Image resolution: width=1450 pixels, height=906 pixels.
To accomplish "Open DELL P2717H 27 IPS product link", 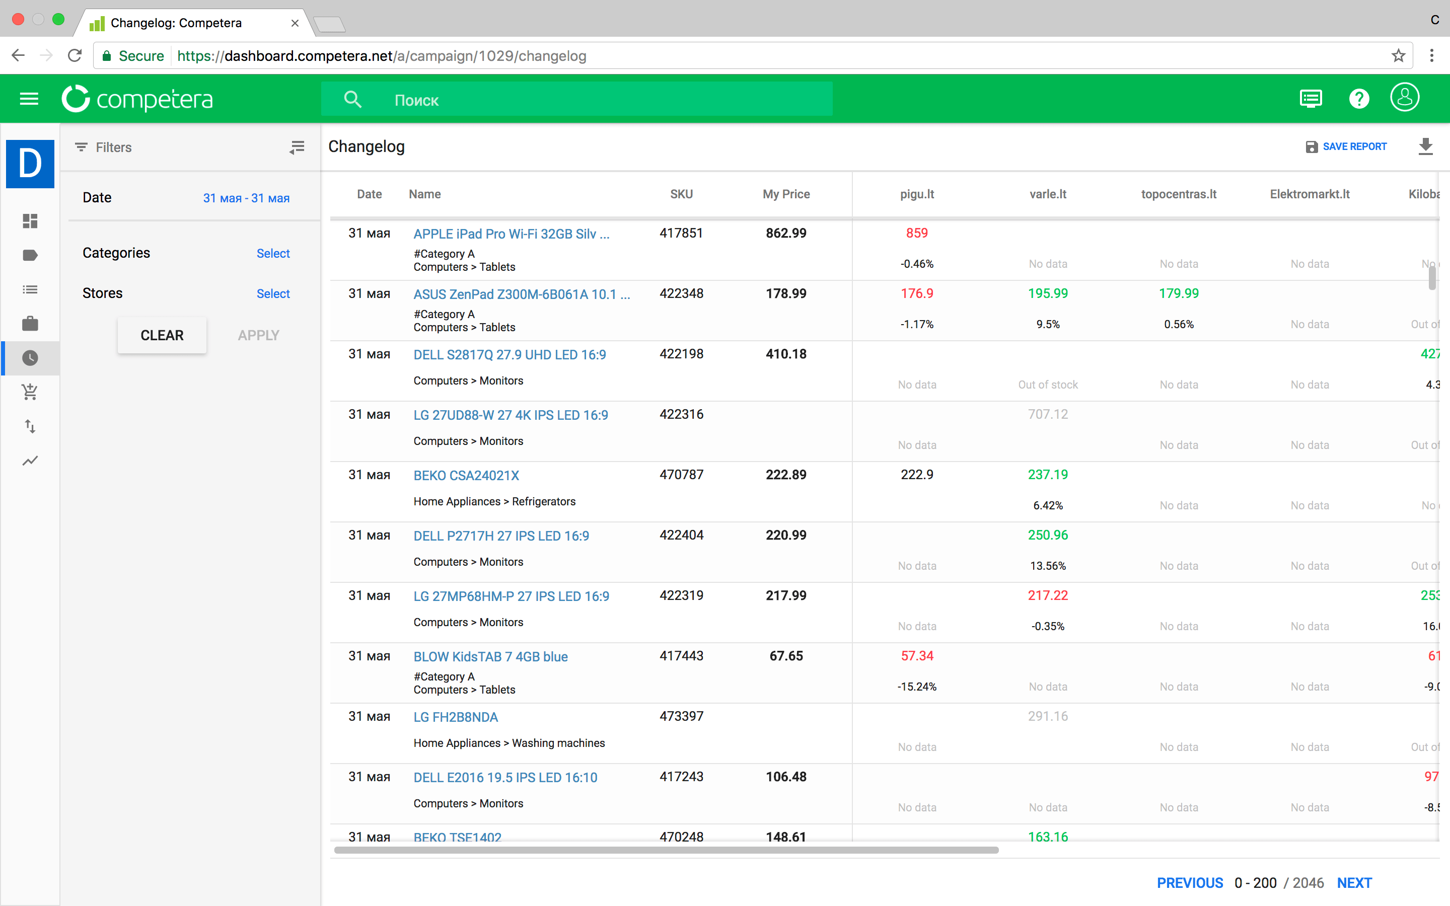I will [501, 536].
